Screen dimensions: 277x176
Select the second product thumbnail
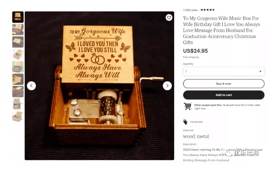18,29
